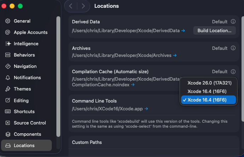Select Components in the sidebar

coord(27,134)
